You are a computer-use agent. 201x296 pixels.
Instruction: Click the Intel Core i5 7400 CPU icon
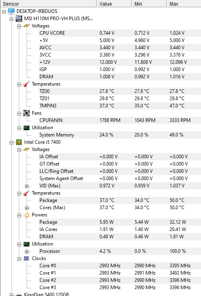click(19, 142)
